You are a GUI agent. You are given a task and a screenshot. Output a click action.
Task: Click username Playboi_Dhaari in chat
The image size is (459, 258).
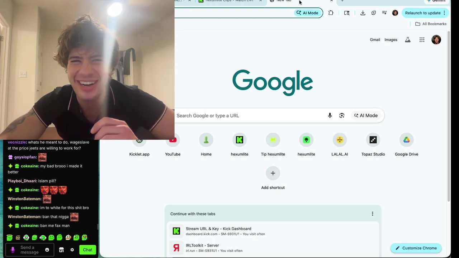point(22,181)
